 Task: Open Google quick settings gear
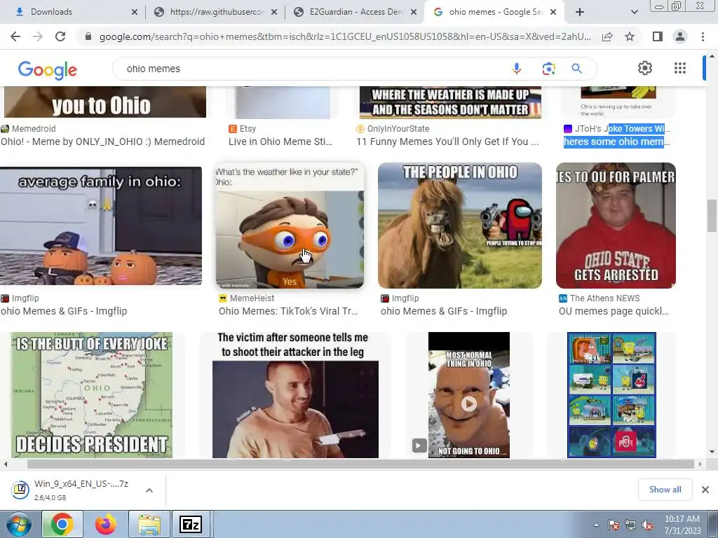click(x=645, y=68)
